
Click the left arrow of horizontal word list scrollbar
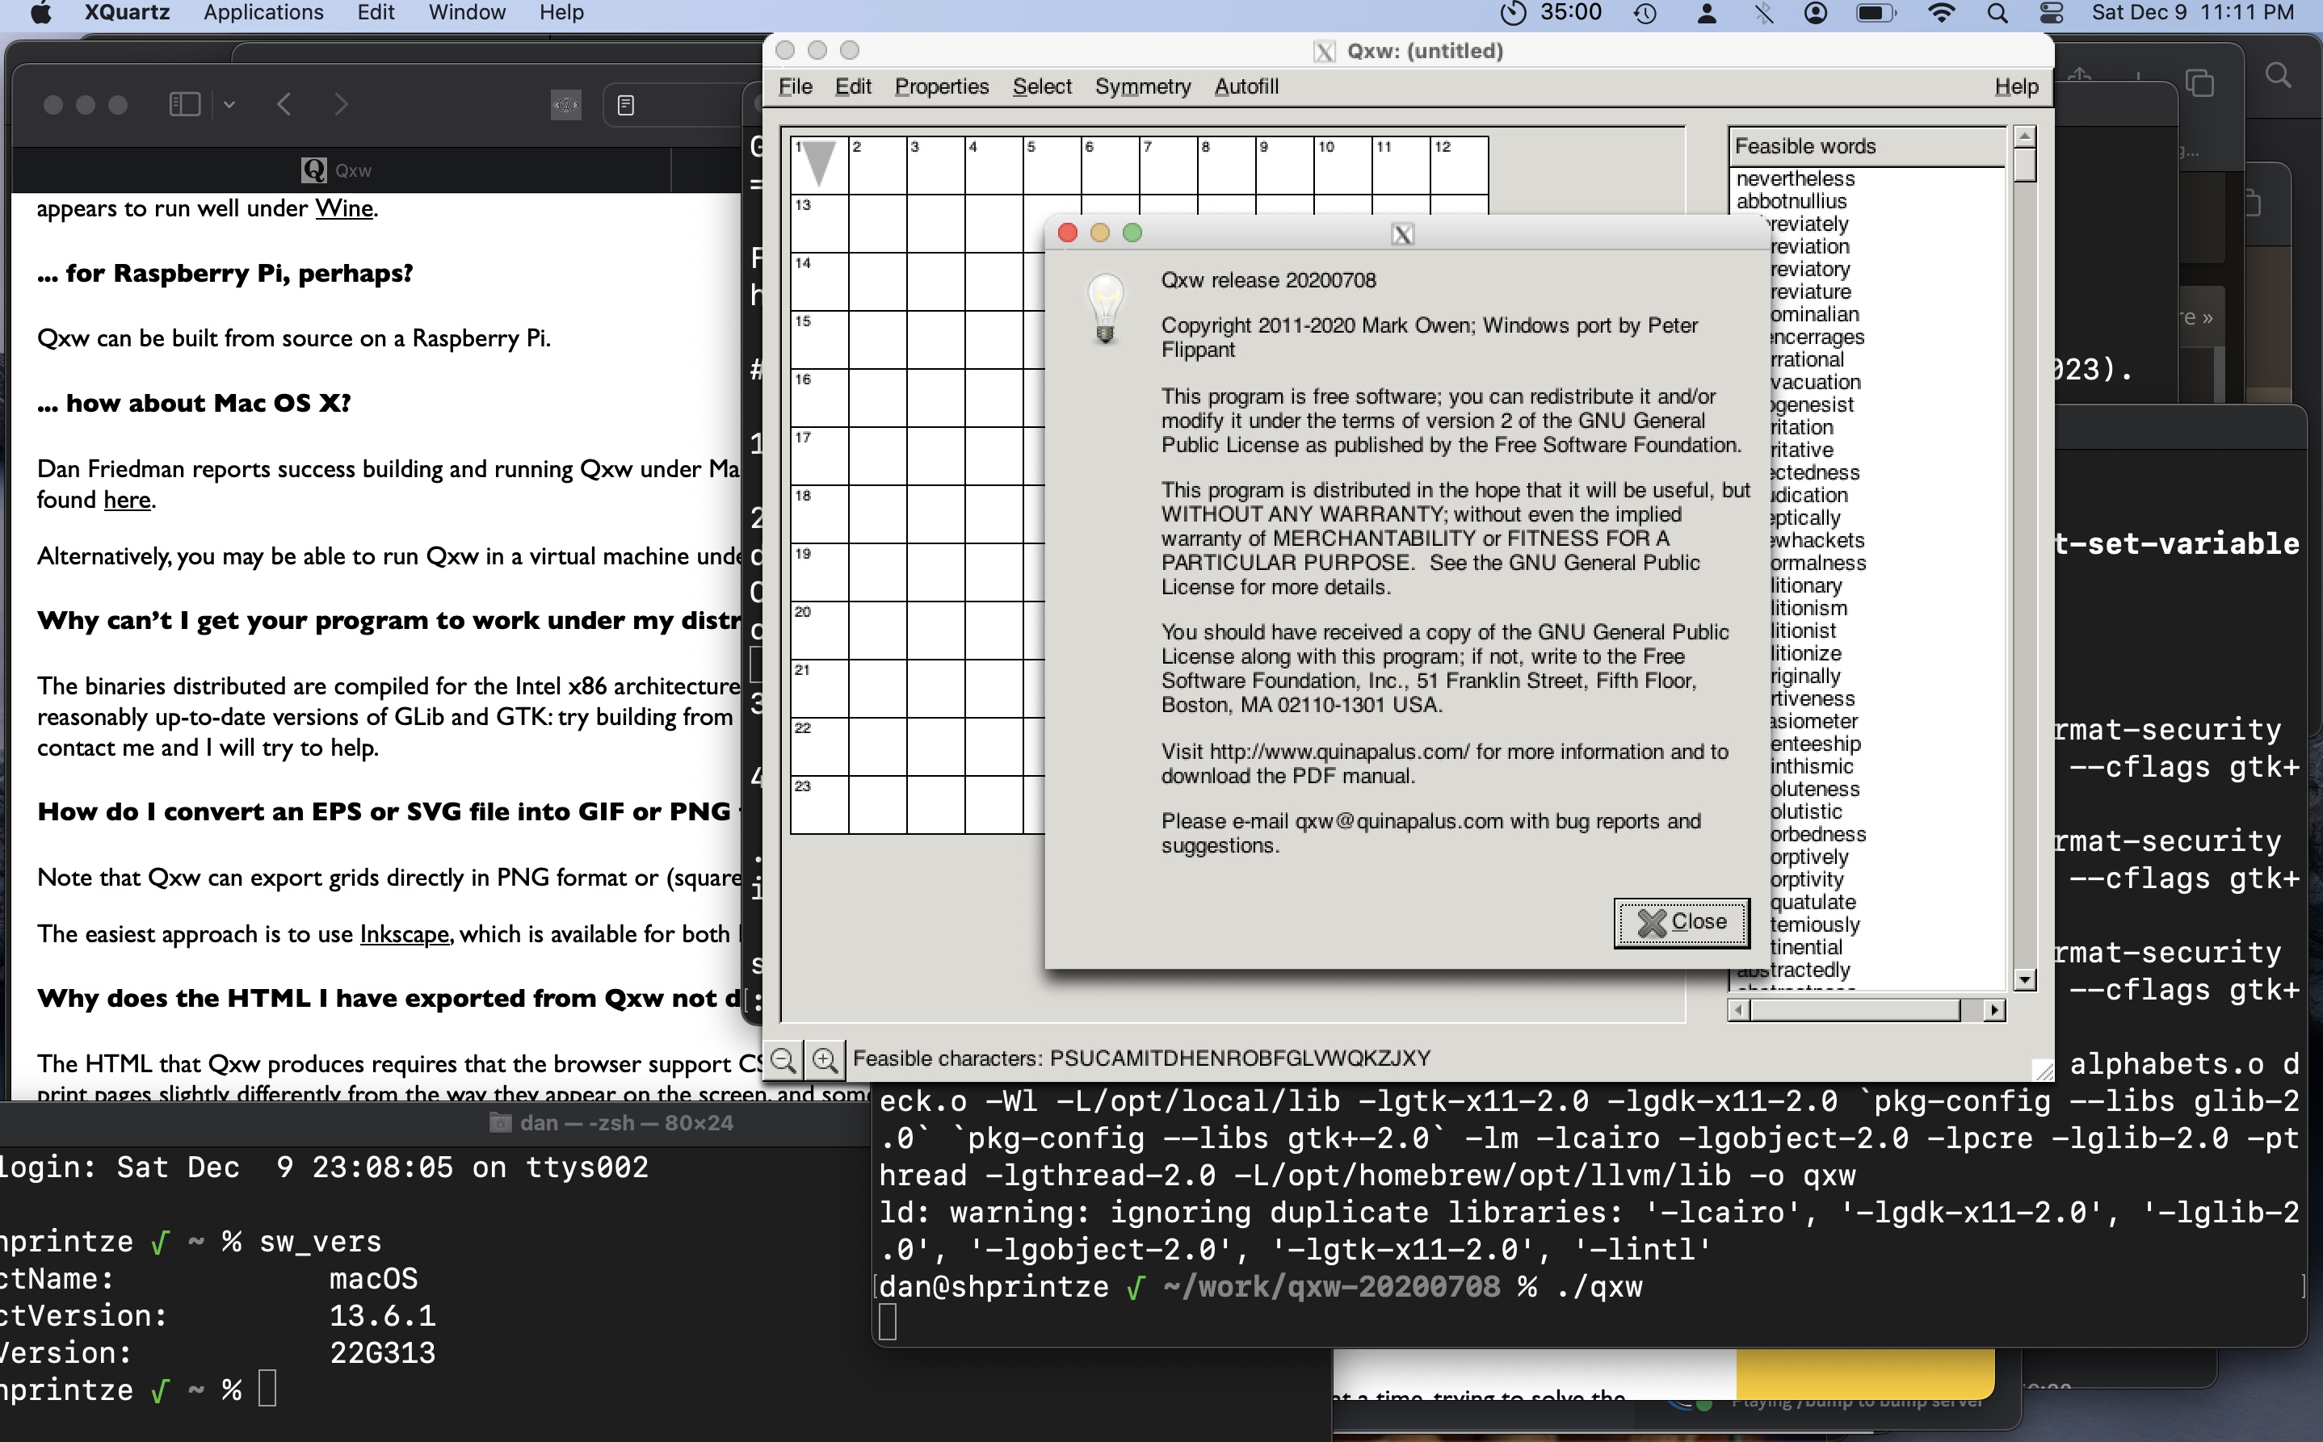[x=1739, y=1010]
